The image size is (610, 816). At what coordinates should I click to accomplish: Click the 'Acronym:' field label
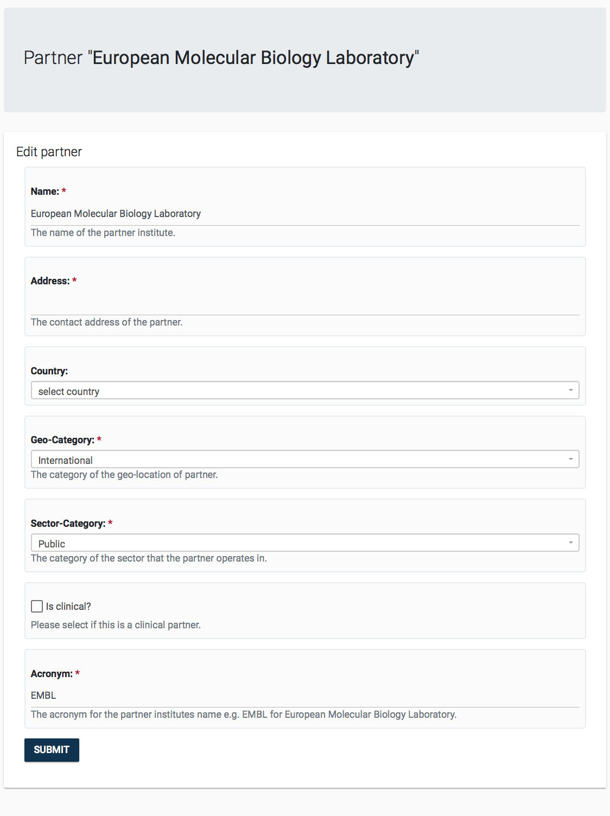pos(52,674)
